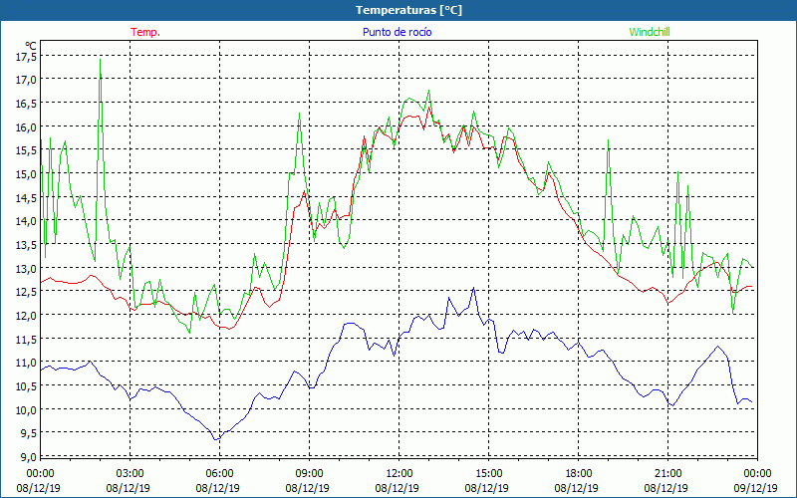This screenshot has width=797, height=498.
Task: Click the 10,5 y-axis value
Action: [27, 386]
